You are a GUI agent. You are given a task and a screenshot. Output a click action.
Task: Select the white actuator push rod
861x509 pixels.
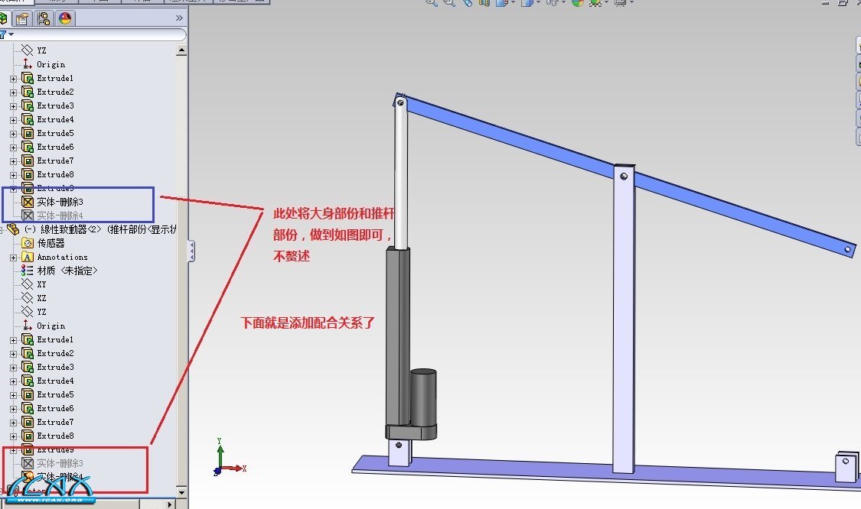401,176
